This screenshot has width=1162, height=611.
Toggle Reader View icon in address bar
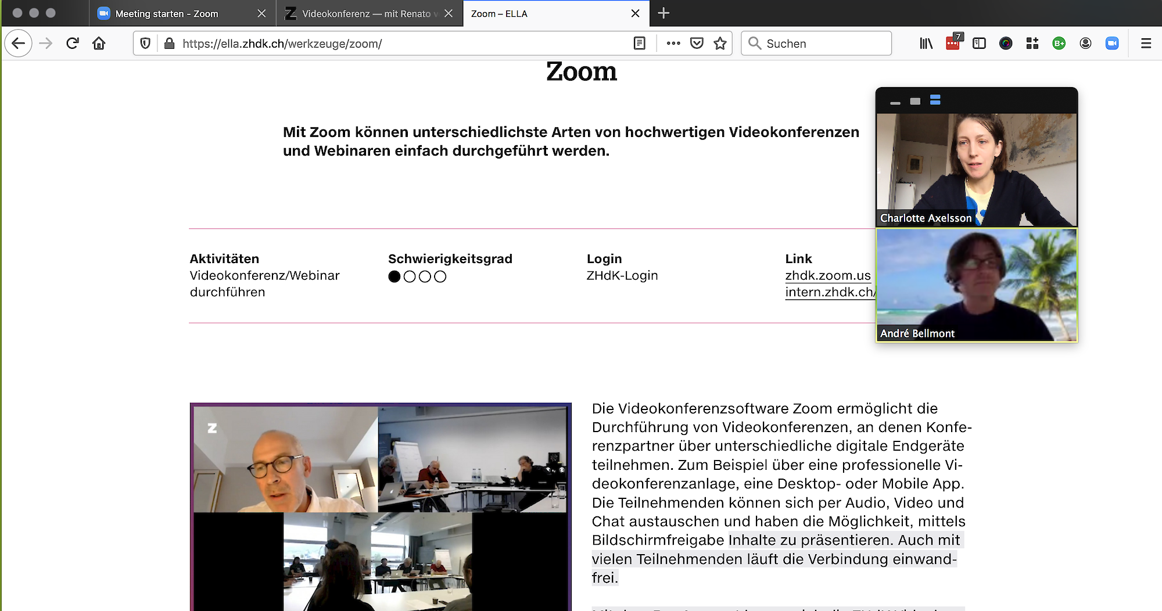[x=639, y=44]
